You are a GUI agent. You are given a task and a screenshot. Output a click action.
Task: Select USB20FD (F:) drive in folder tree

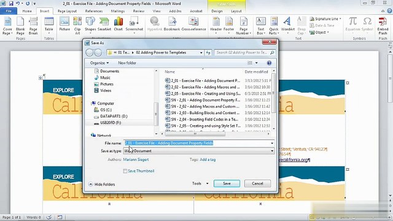tap(111, 123)
